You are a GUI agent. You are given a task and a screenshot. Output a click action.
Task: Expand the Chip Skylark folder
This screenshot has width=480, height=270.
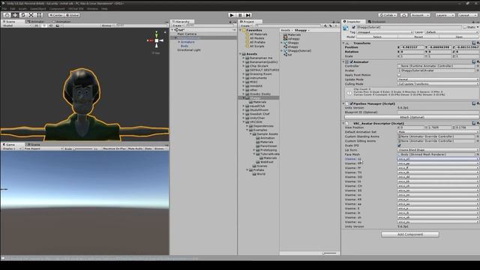pos(244,66)
